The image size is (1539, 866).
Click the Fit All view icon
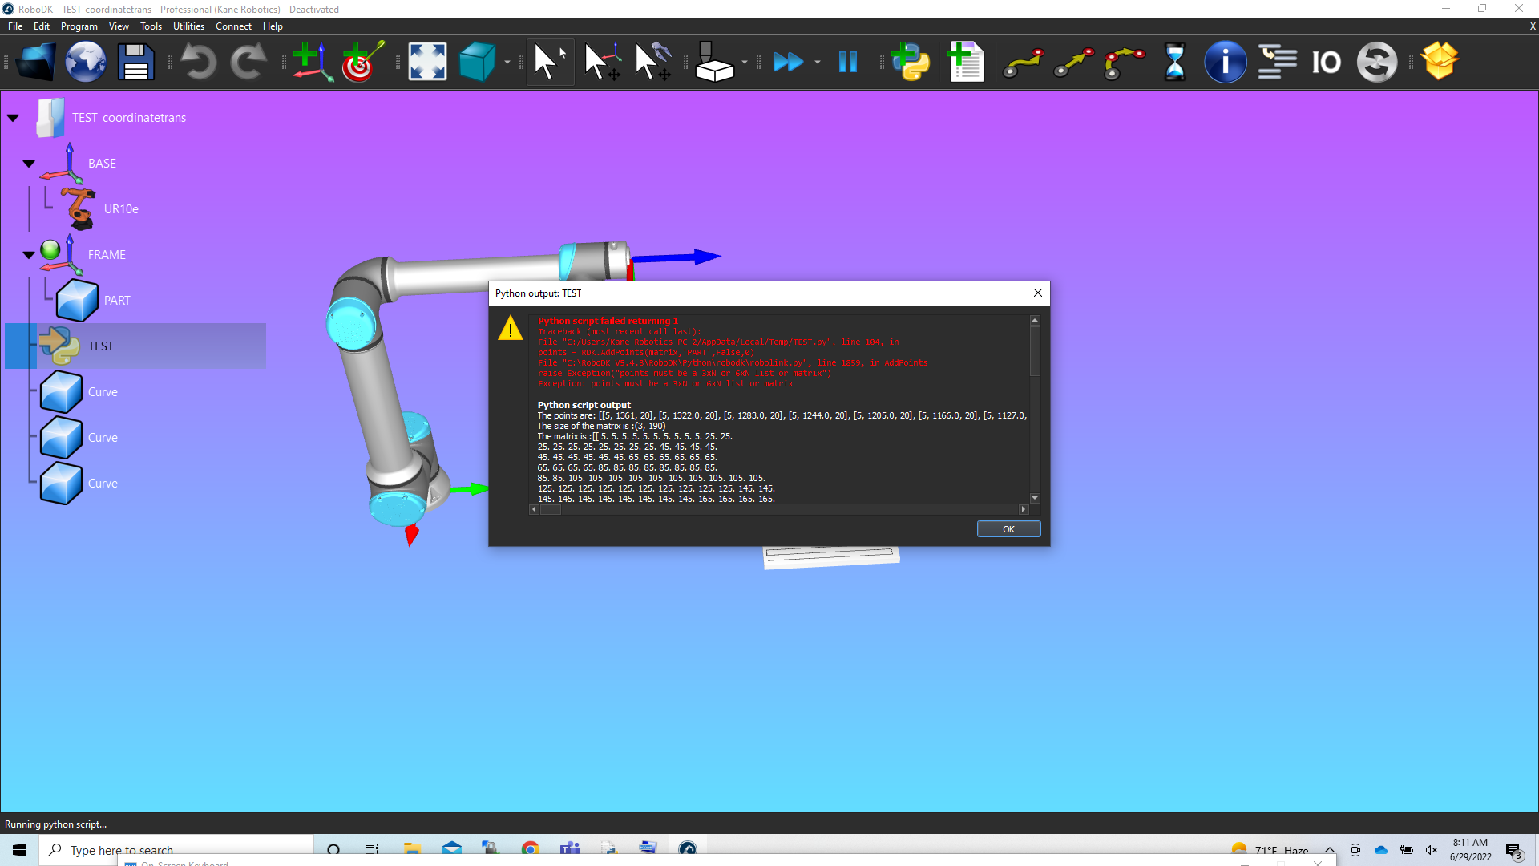pos(427,62)
